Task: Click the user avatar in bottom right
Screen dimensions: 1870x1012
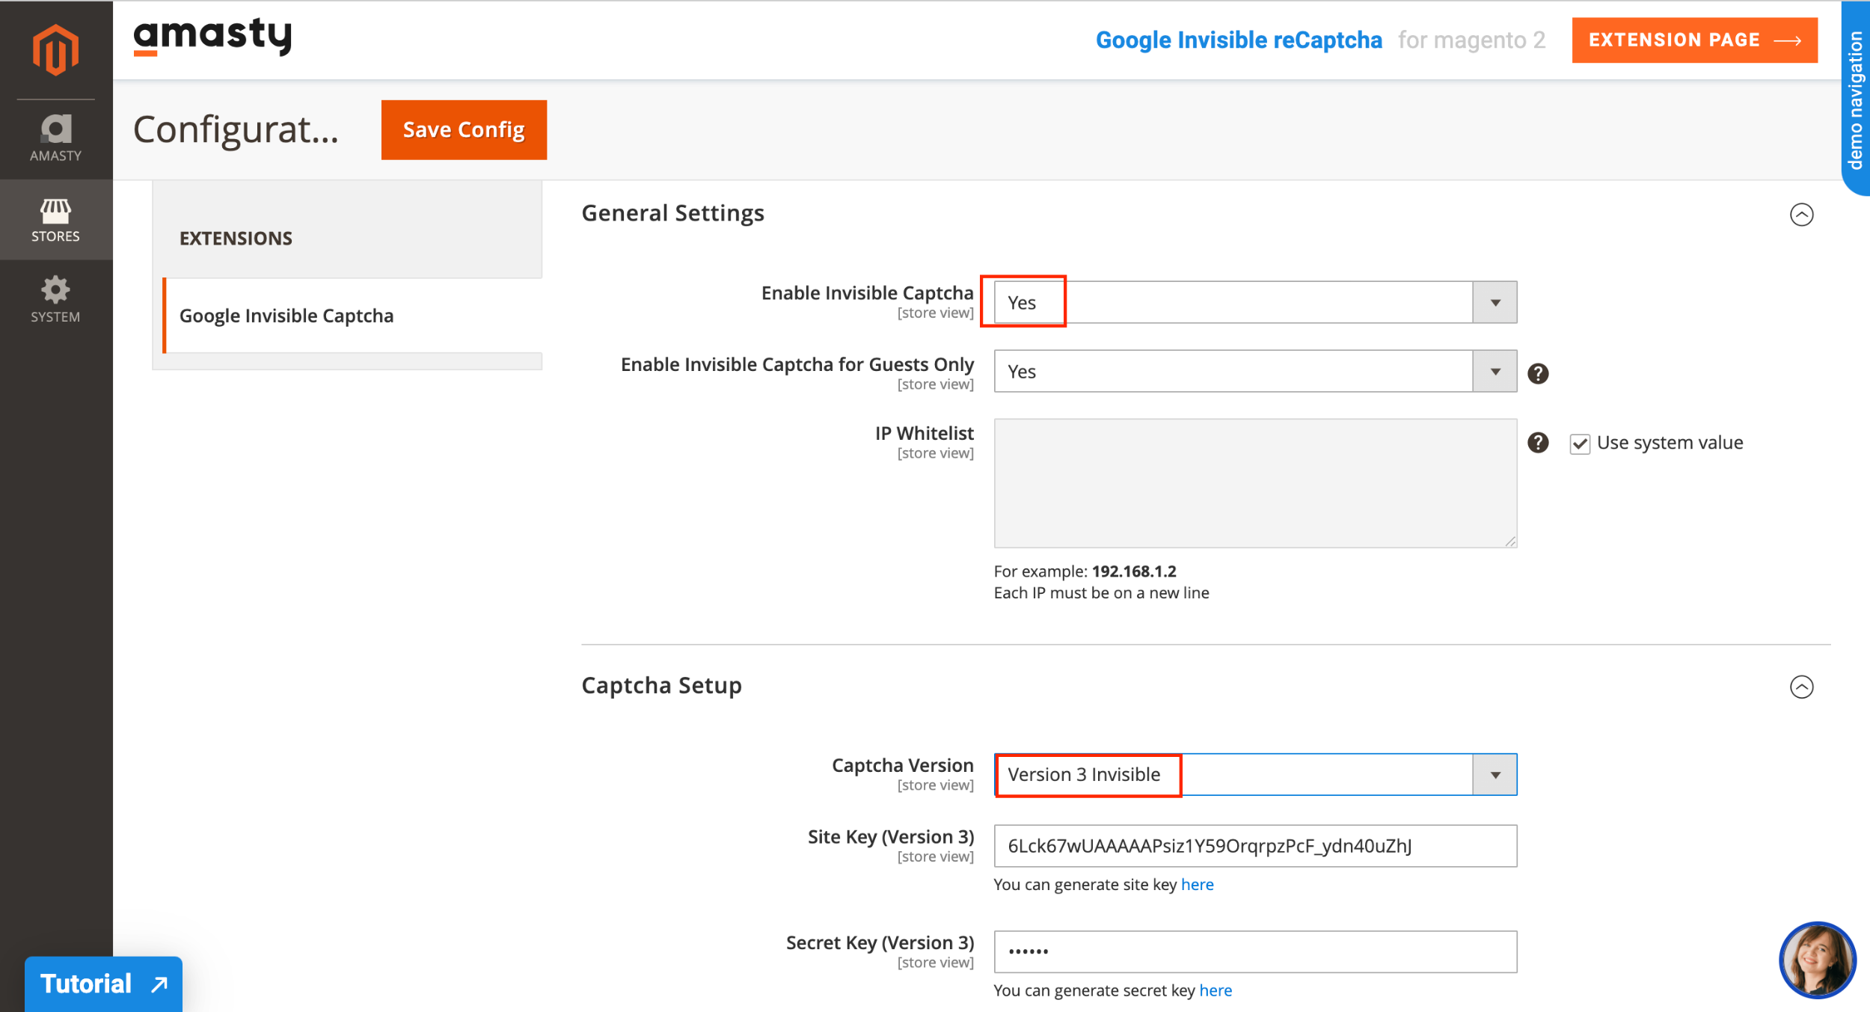Action: click(x=1817, y=960)
